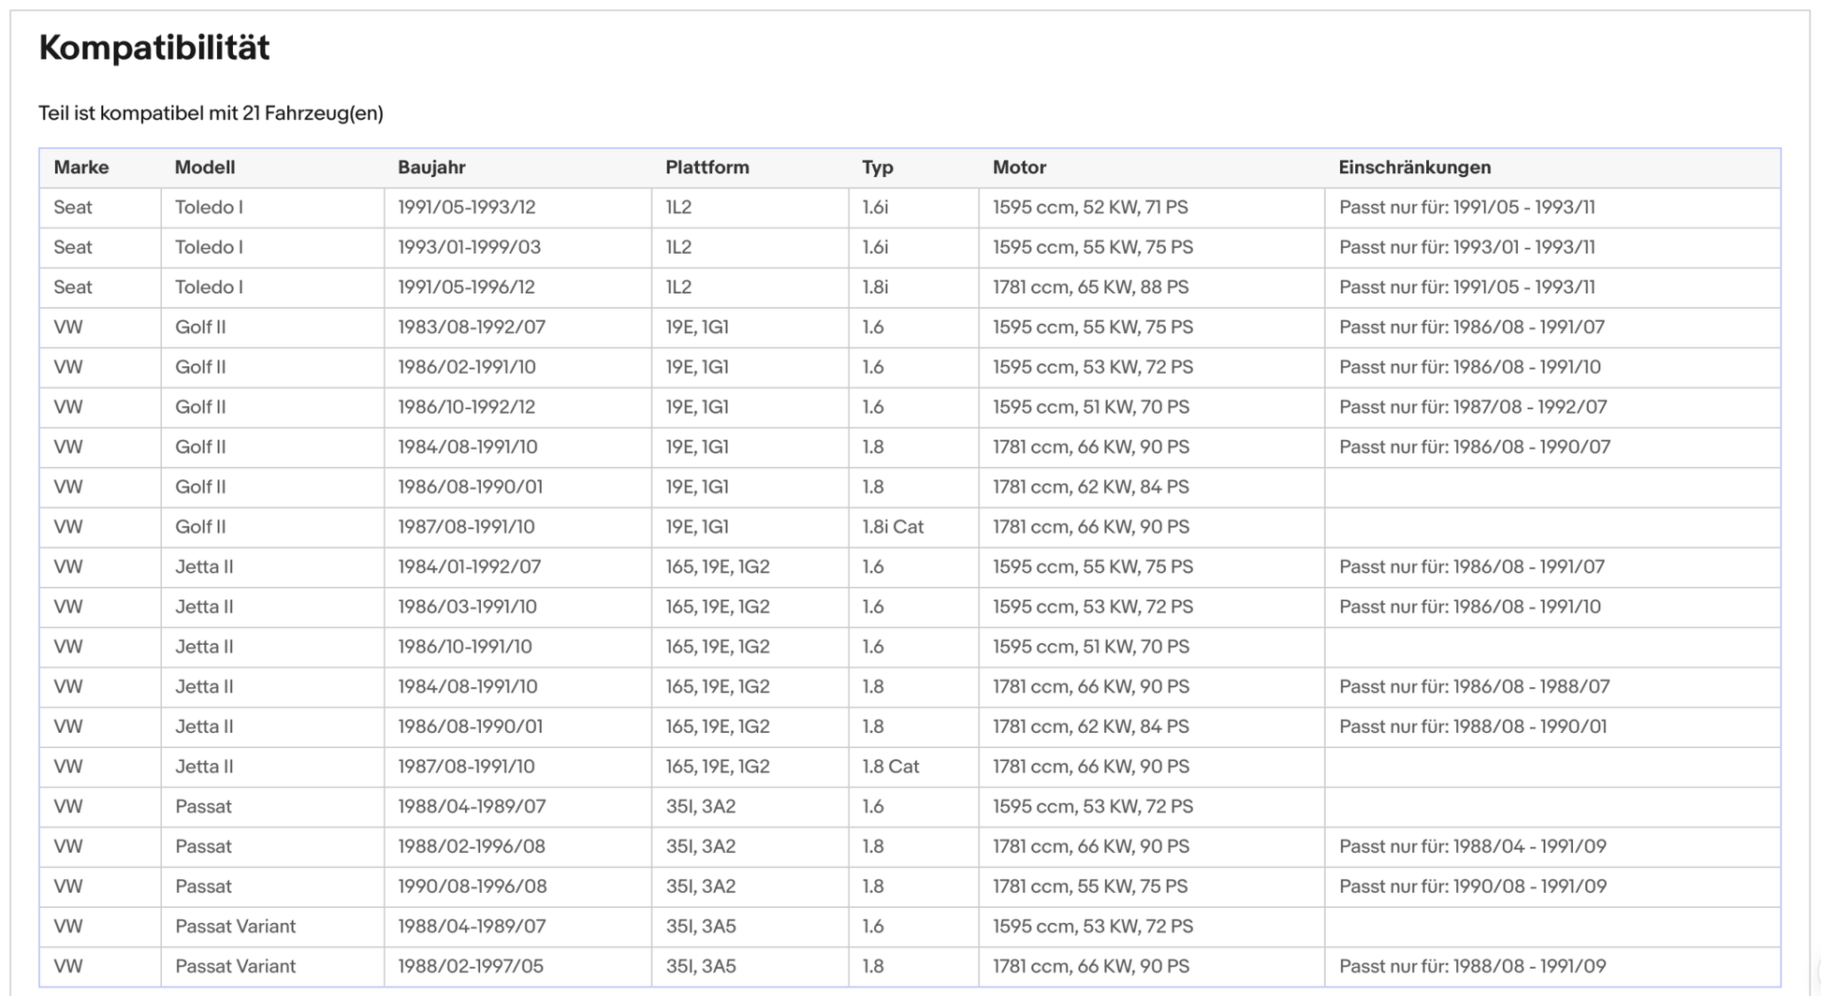Click restriction 'Passt nur für: 1990/08 - 1991/09'
Viewport: 1821px width, 996px height.
pyautogui.click(x=1472, y=886)
